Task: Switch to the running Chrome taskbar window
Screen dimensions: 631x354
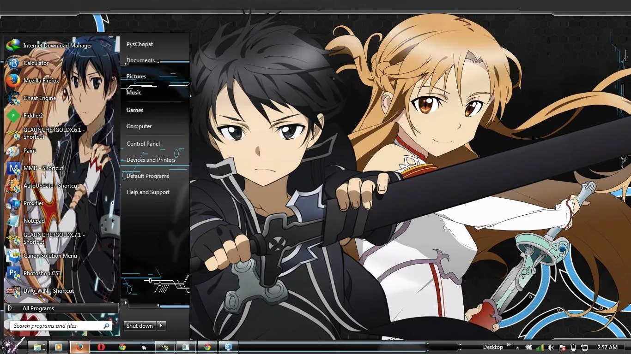Action: (207, 347)
